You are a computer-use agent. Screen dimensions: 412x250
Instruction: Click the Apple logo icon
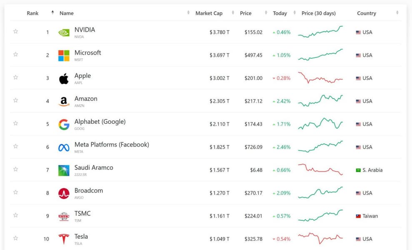[64, 78]
